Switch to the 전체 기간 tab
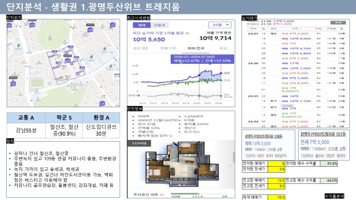The image size is (356, 200). coord(168,48)
